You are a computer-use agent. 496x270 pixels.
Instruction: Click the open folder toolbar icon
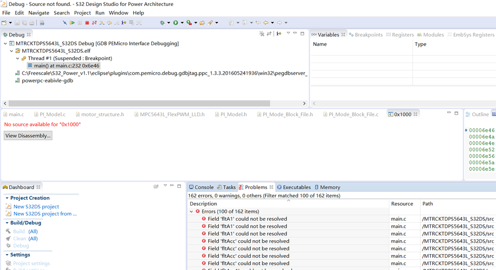click(x=202, y=23)
